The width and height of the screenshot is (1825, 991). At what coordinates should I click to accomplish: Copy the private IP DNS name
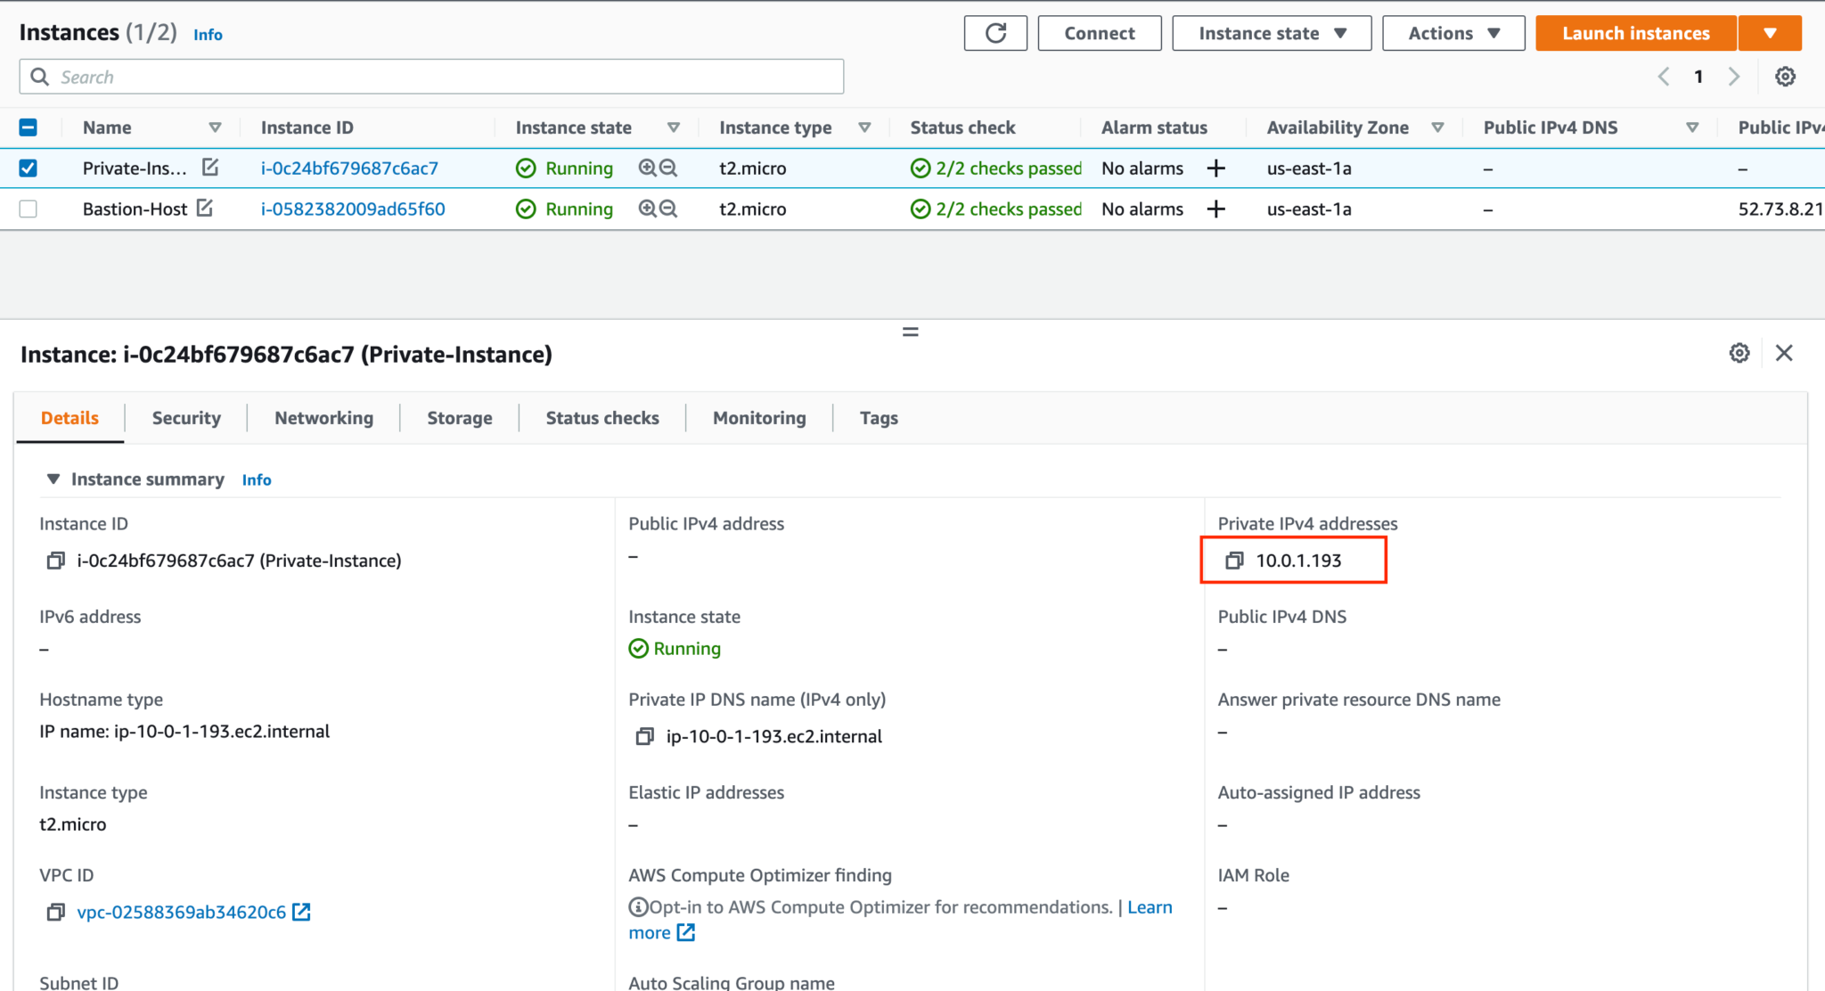644,736
